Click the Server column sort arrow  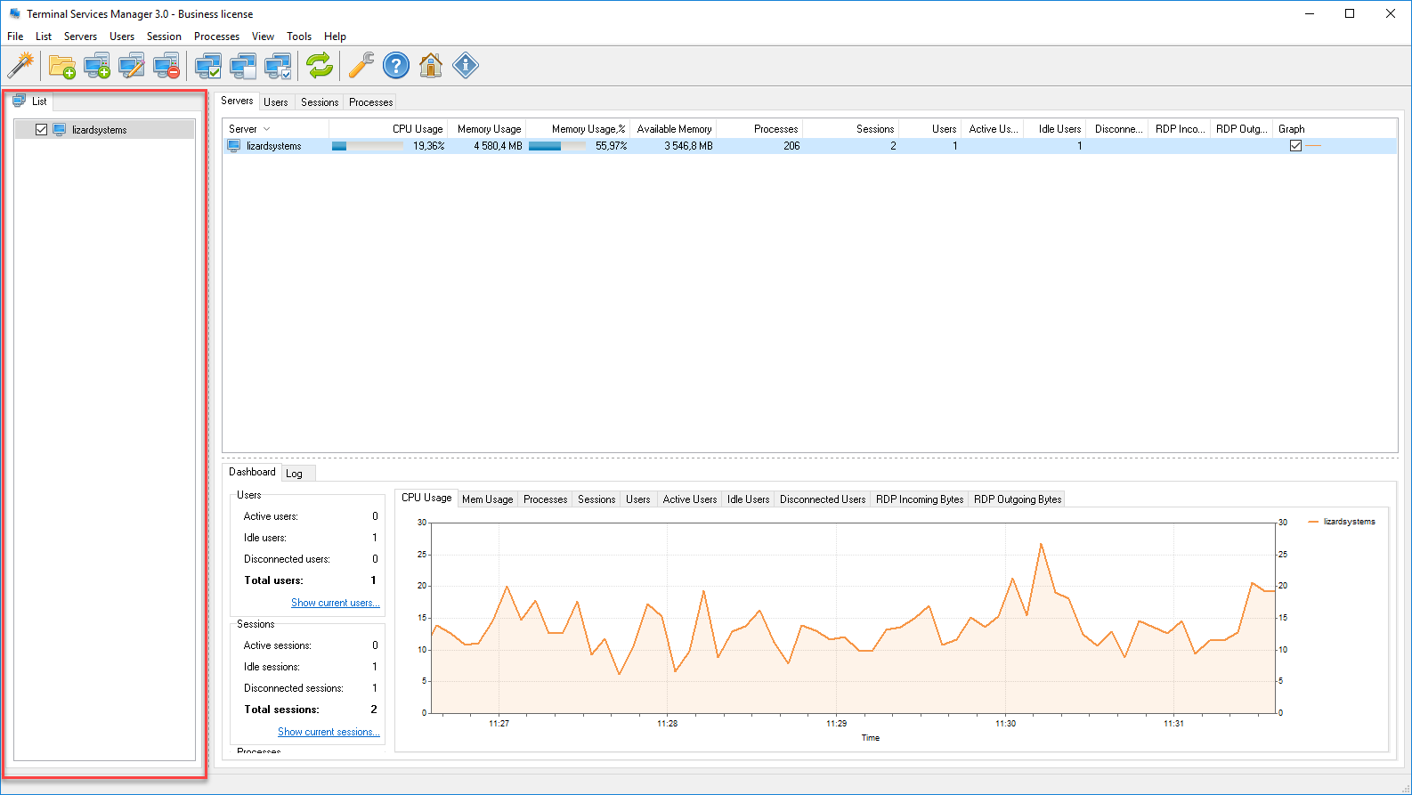266,129
